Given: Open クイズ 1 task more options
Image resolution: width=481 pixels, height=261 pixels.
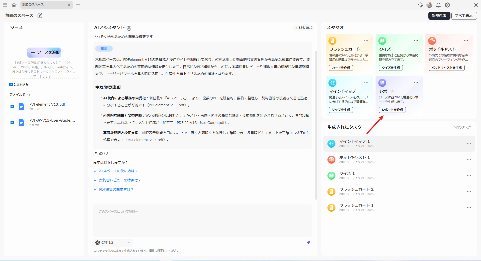Looking at the screenshot, I should pyautogui.click(x=469, y=175).
